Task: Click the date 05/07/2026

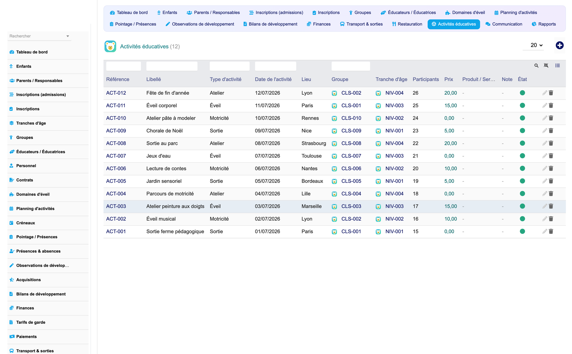Action: point(267,181)
